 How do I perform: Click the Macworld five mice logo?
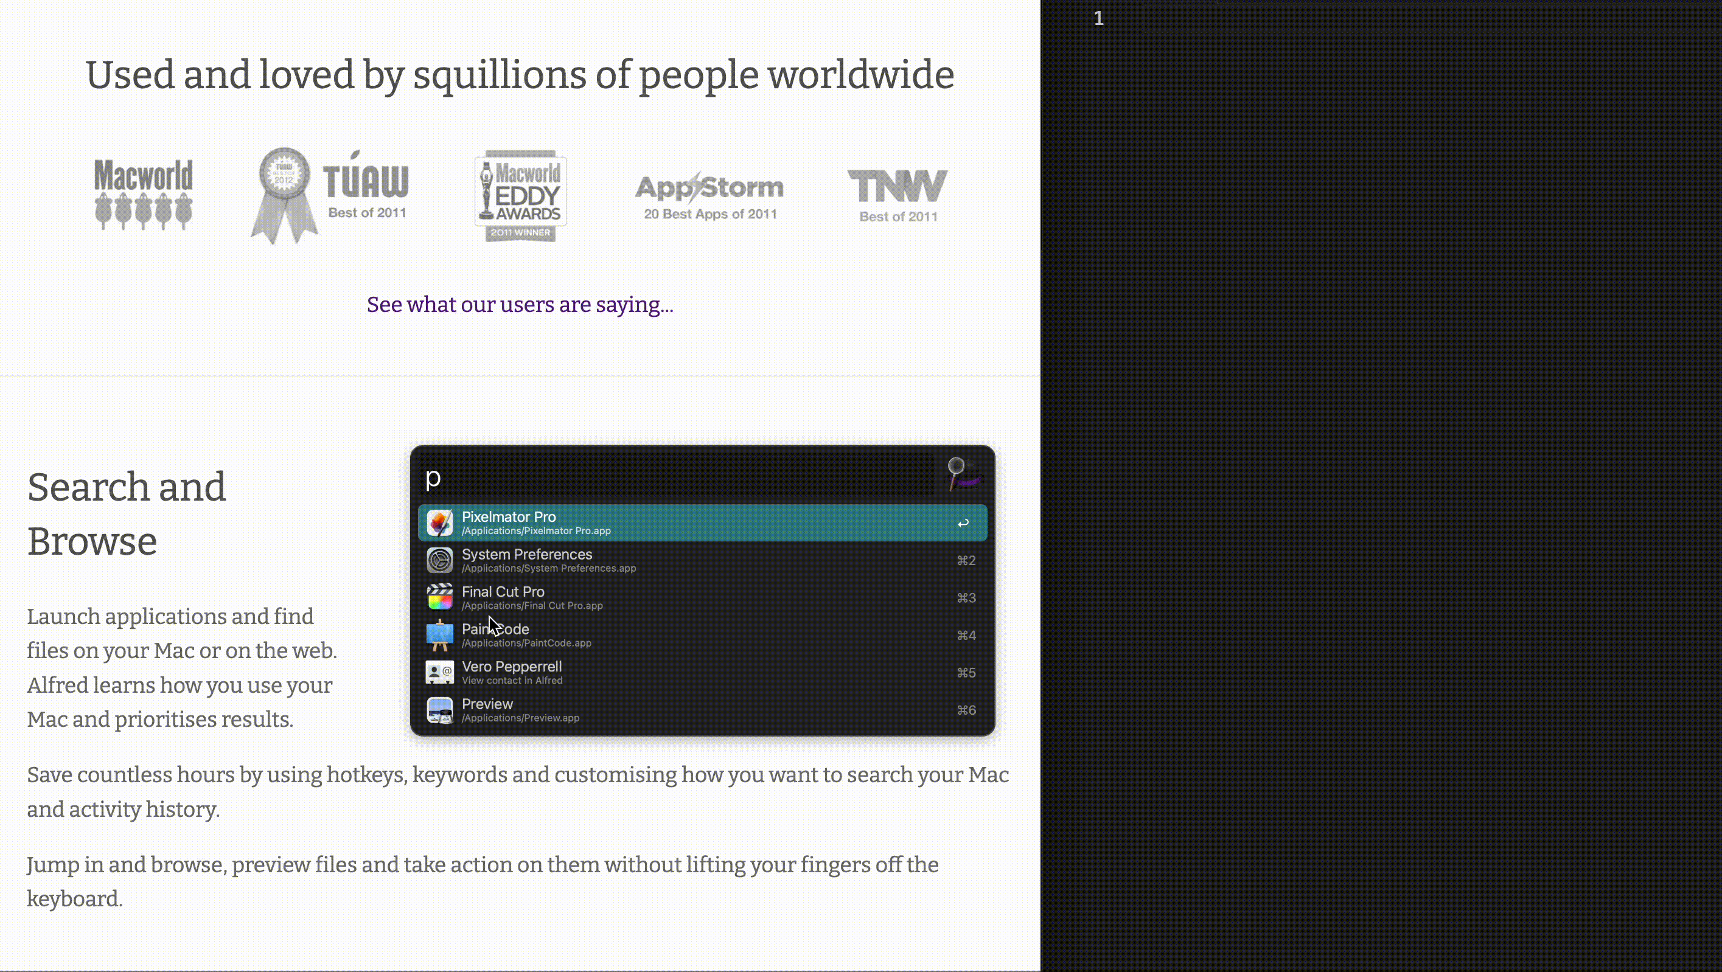[x=143, y=195]
